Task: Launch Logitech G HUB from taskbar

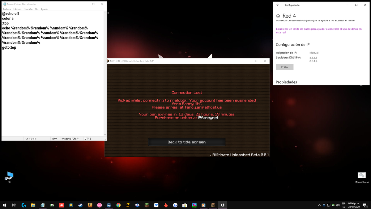Action: pyautogui.click(x=24, y=205)
